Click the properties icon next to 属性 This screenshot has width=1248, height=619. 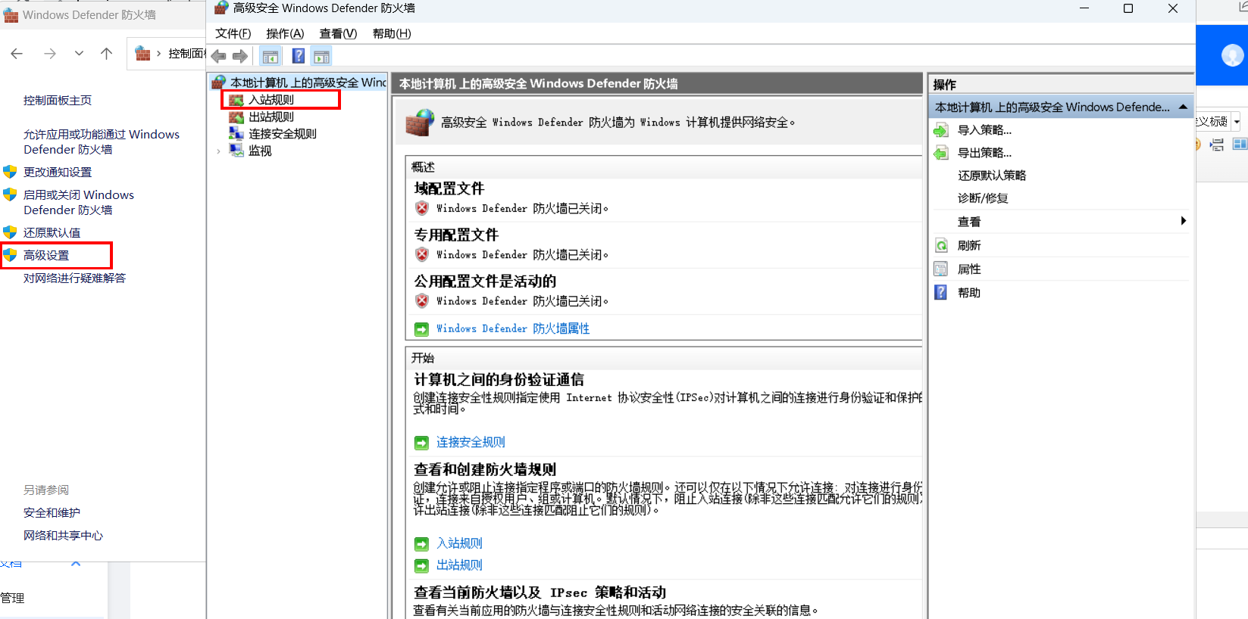click(940, 269)
